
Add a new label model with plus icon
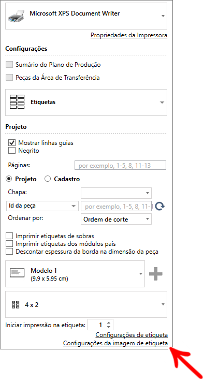pyautogui.click(x=156, y=274)
